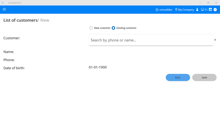This screenshot has width=220, height=115.
Task: Click the vnsnaildev store name
Action: [166, 10]
